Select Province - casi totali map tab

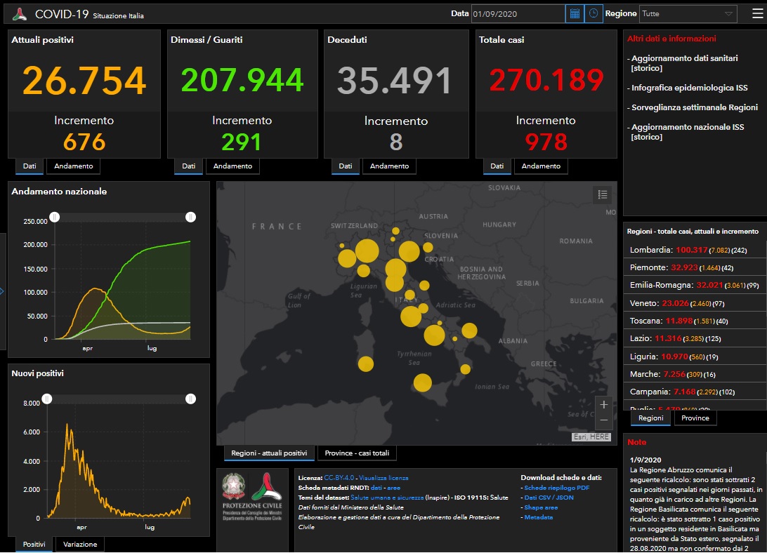click(x=358, y=453)
